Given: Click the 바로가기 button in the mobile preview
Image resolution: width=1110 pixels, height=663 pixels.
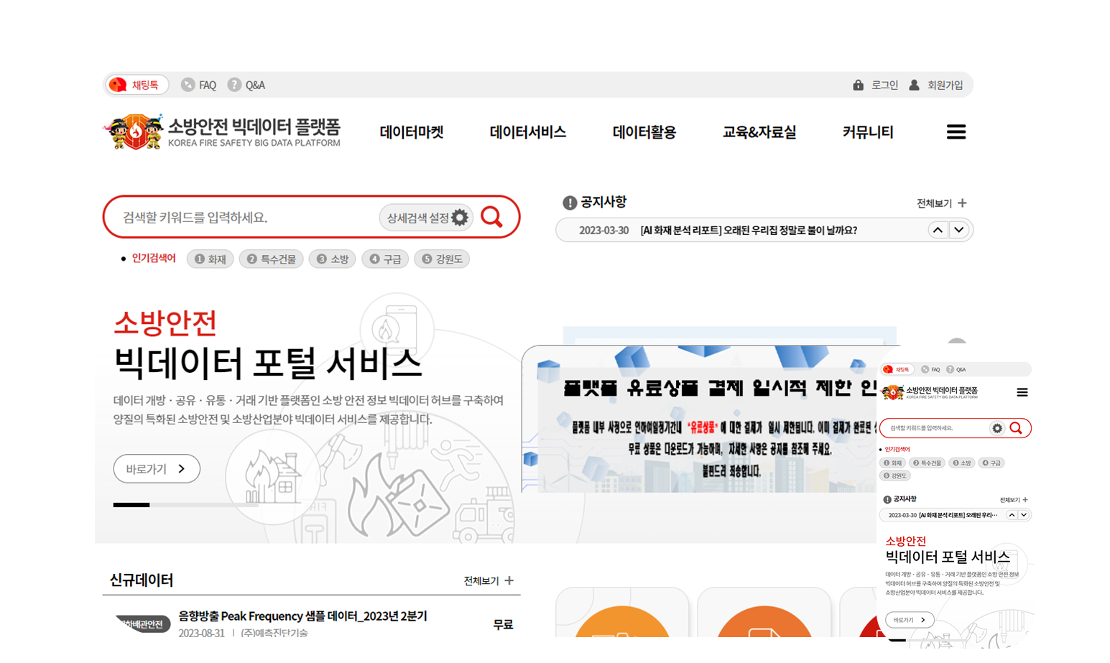Looking at the screenshot, I should tap(910, 620).
